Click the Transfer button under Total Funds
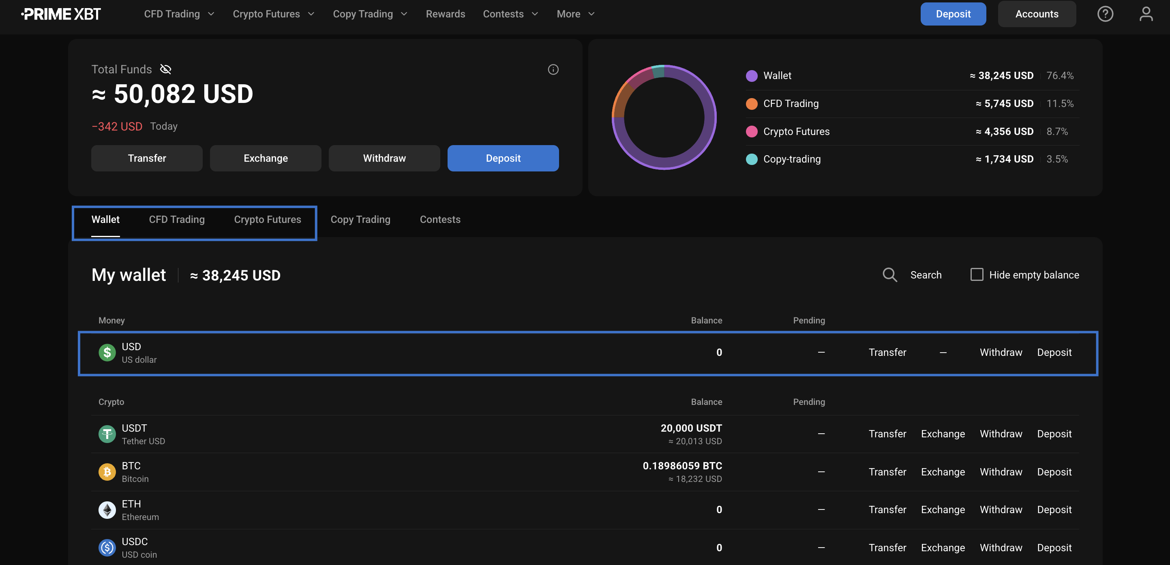 point(147,158)
